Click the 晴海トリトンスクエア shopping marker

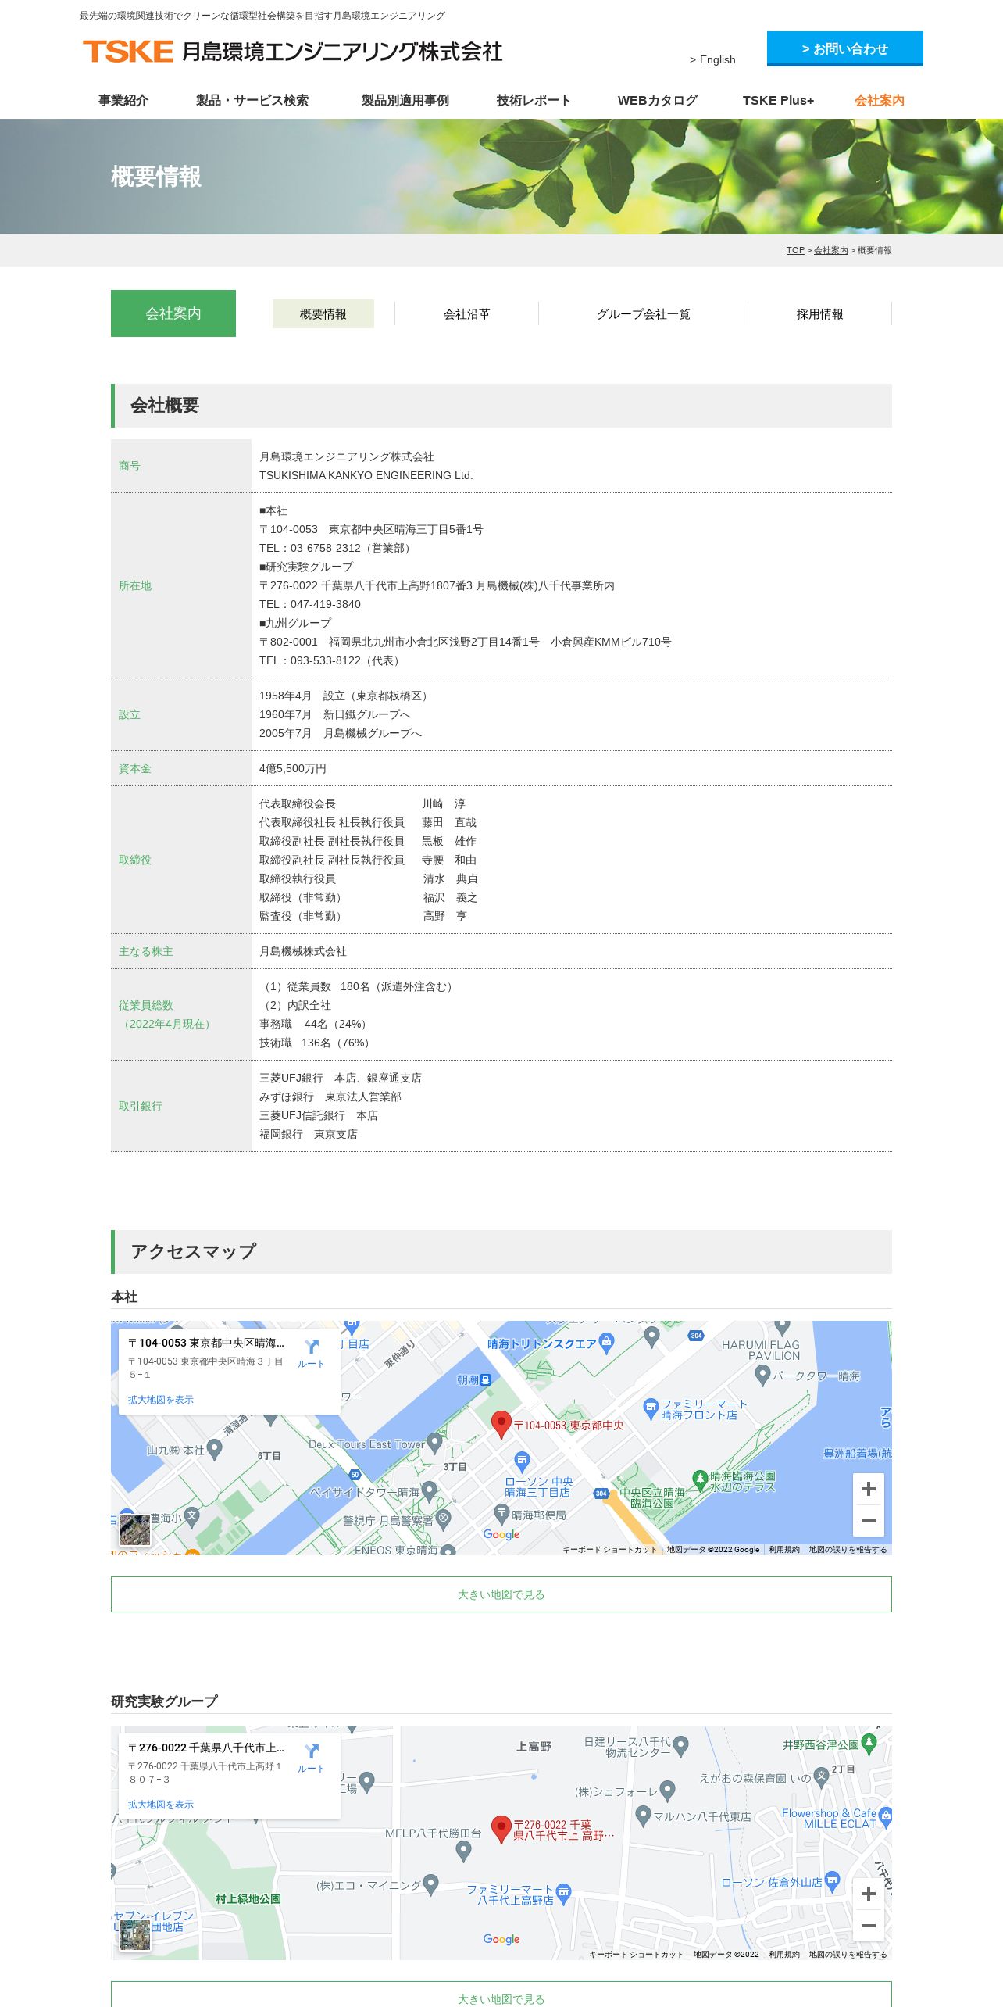606,1343
